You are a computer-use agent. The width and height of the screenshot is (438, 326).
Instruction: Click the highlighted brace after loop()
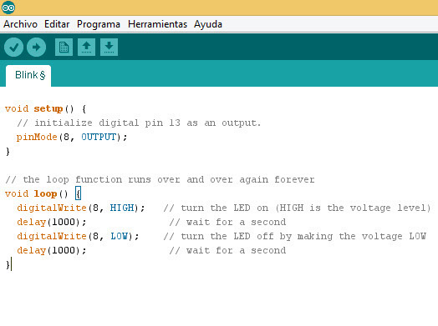tap(79, 193)
